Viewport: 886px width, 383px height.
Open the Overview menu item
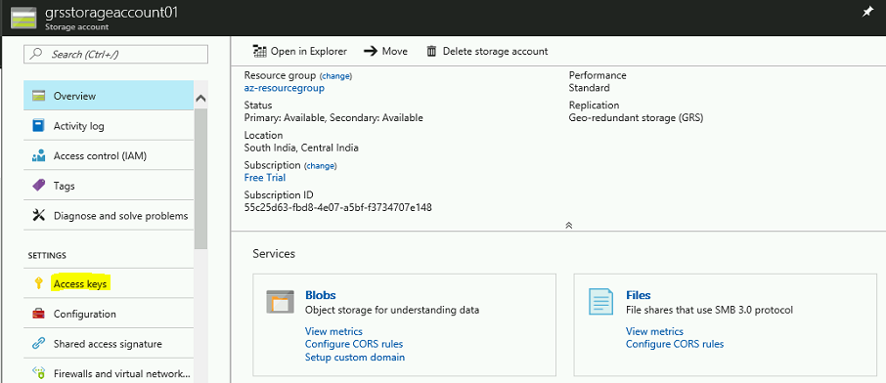coord(109,96)
